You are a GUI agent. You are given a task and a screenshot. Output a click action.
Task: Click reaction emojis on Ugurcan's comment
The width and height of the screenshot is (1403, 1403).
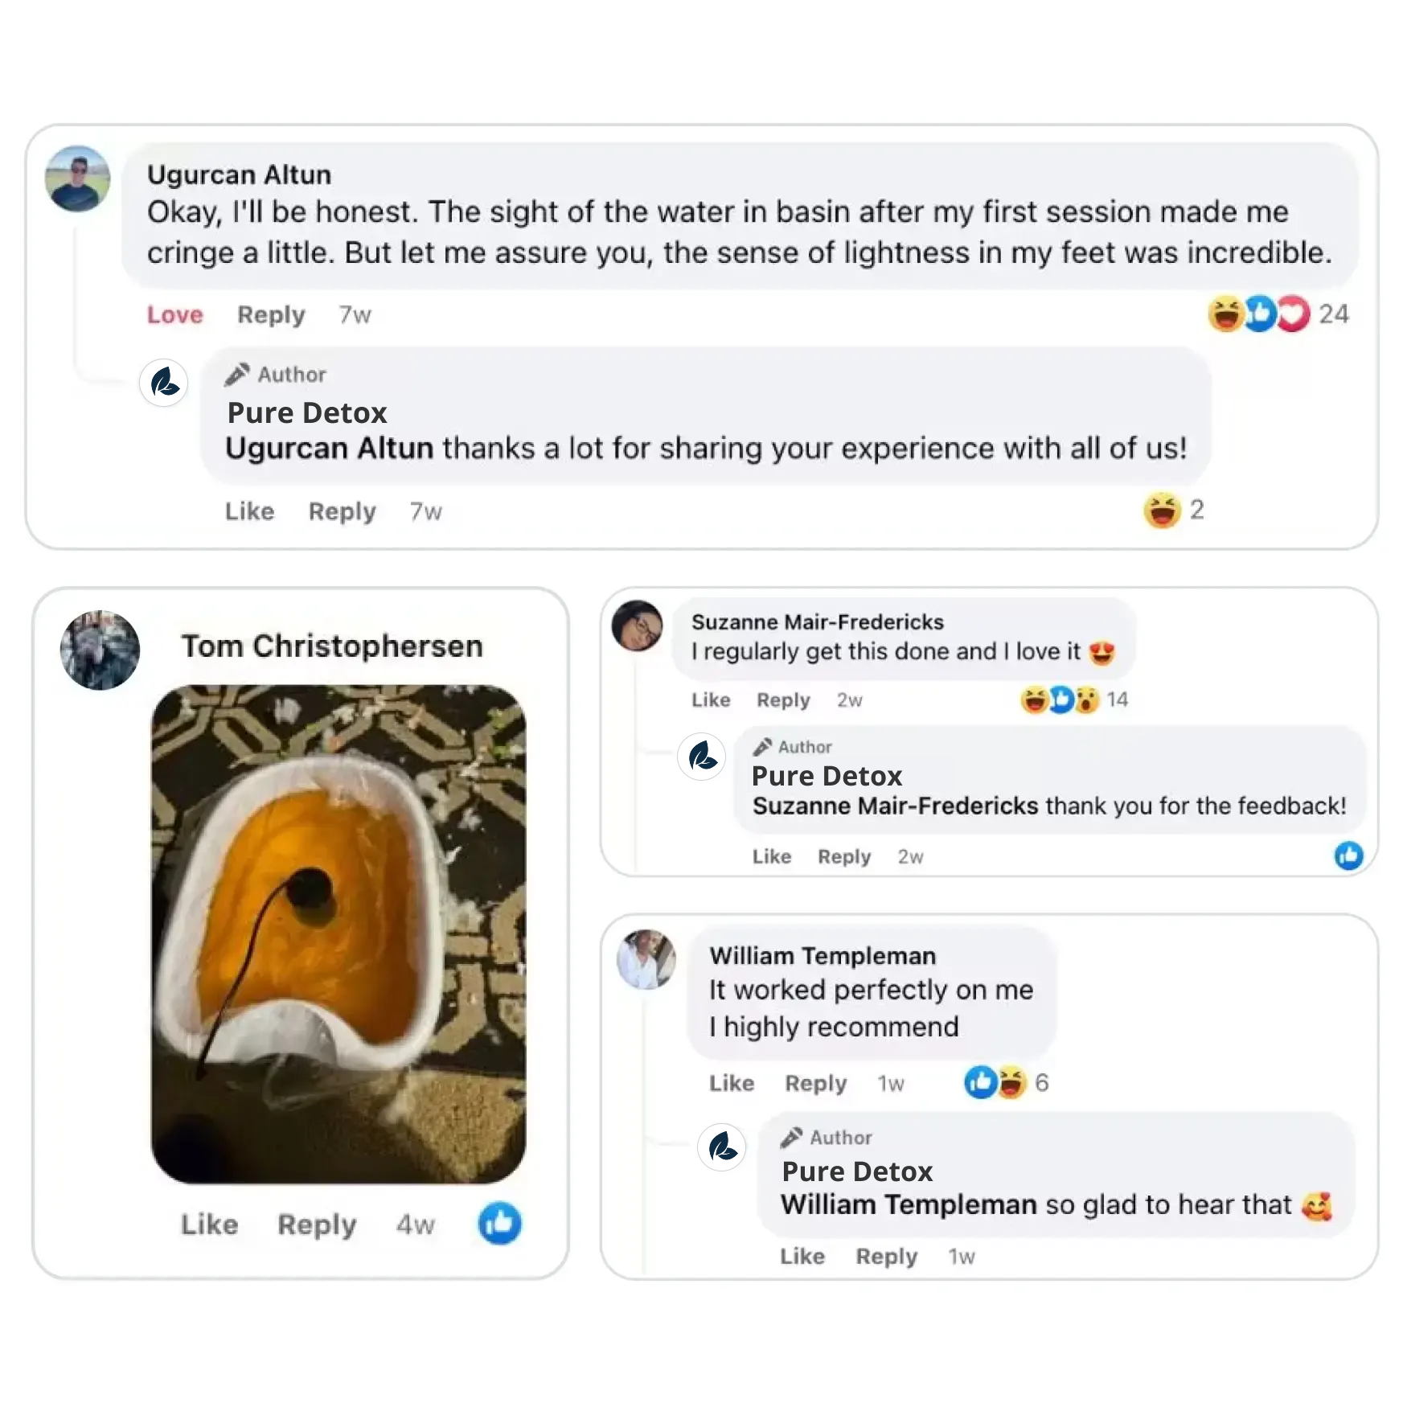[1258, 314]
